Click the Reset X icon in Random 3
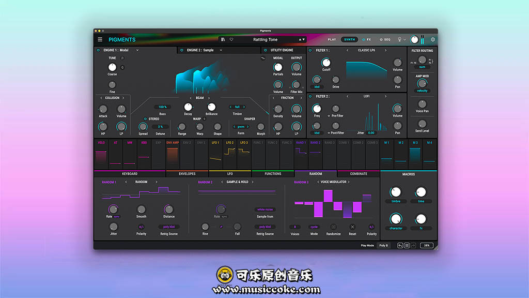Viewport: 529px width, 298px height. 352,227
